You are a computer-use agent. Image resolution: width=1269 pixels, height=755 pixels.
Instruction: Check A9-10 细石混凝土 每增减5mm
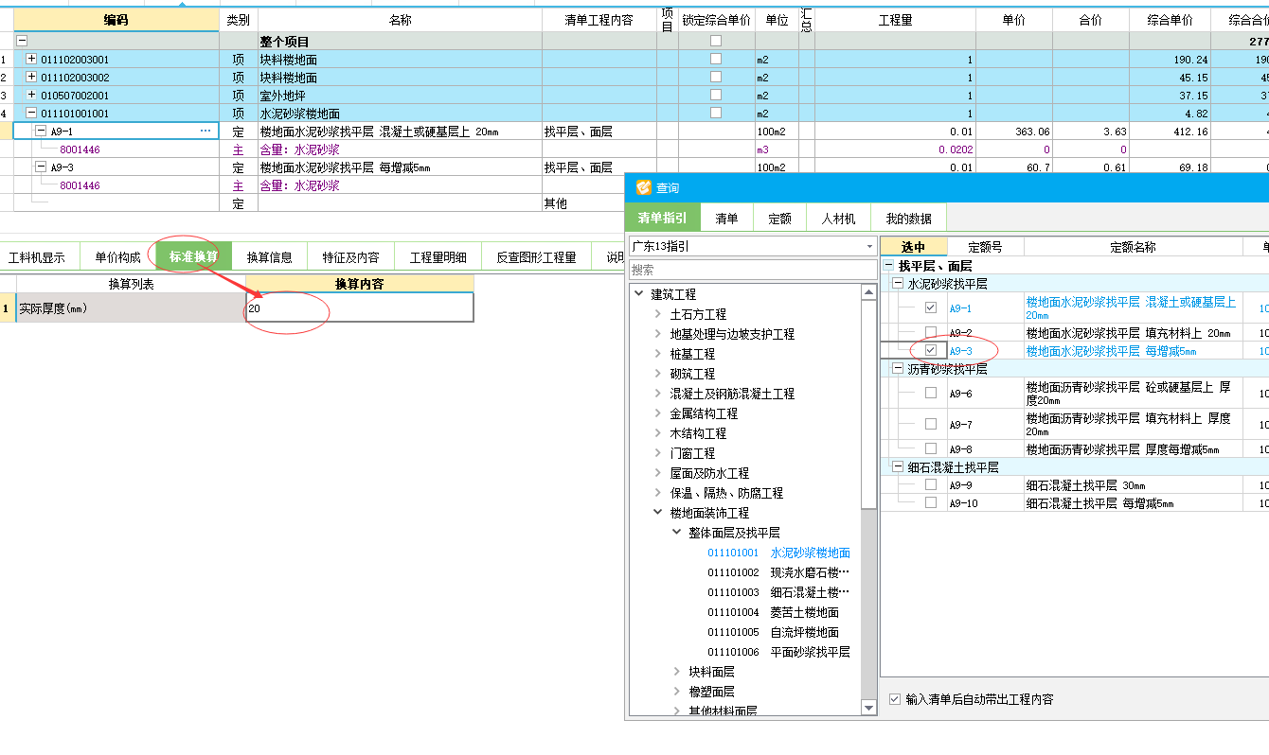pos(931,502)
